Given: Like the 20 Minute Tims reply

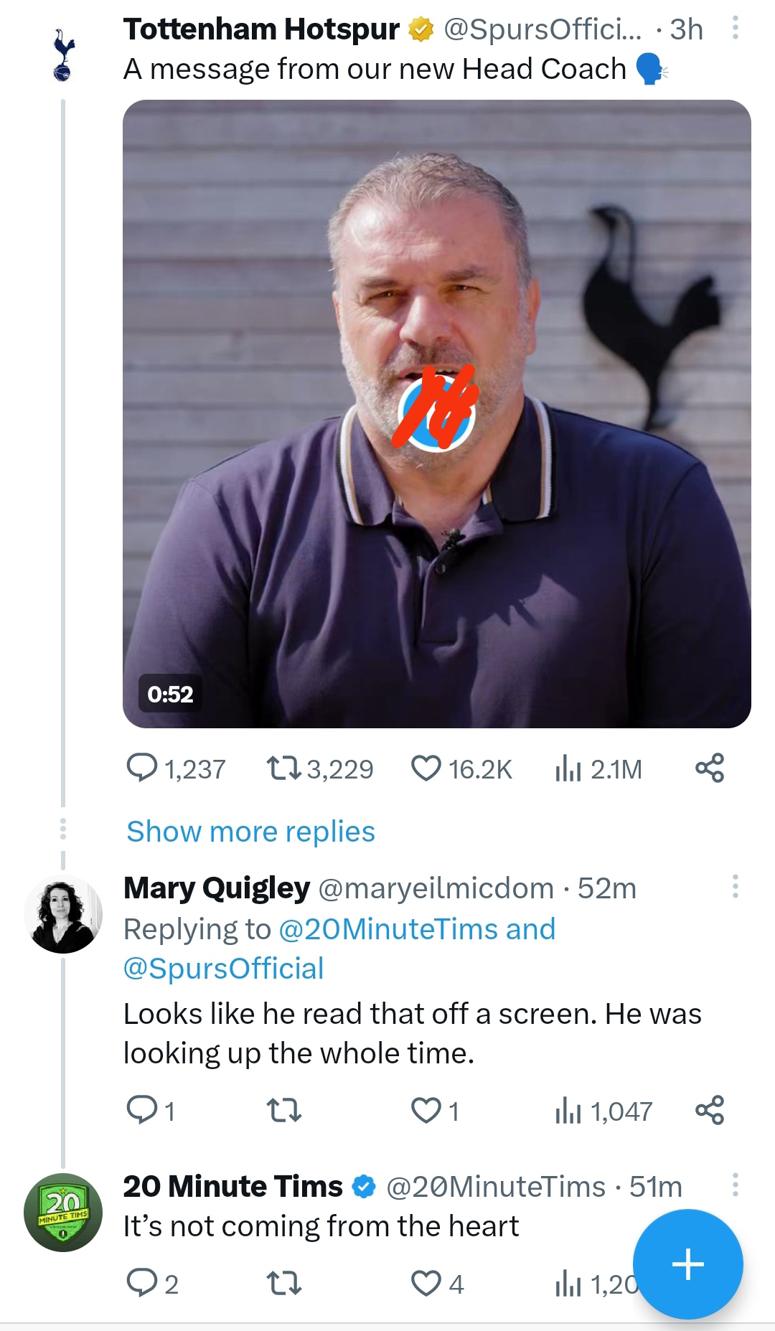Looking at the screenshot, I should coord(436,1283).
